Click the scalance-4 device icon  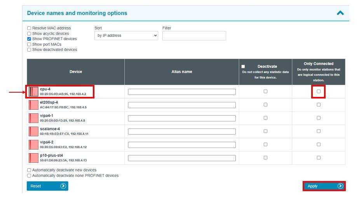(x=33, y=131)
